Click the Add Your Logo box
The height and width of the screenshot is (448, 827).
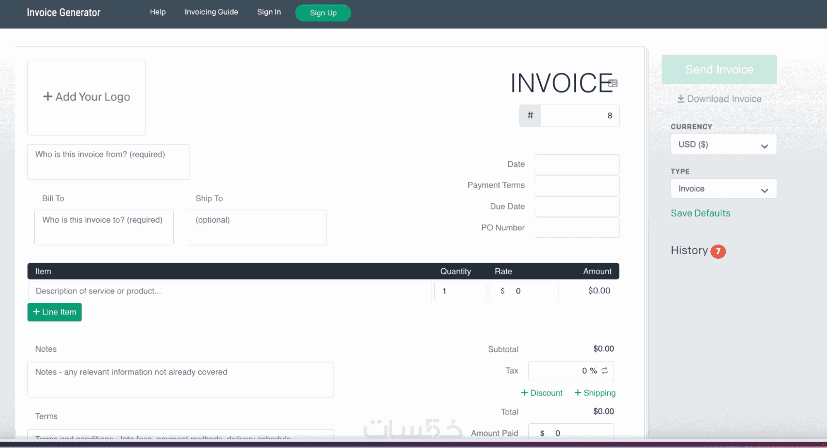pos(86,97)
